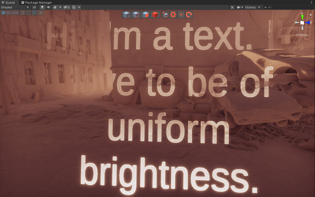
Task: Open the gear settings icon in the cube toolbar
Action: coord(174,14)
